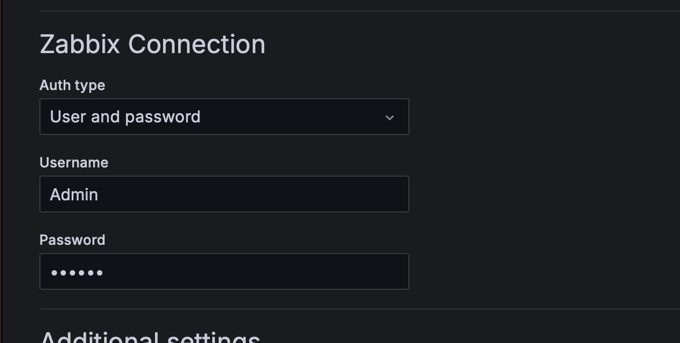Click the 'Zabbix Connection' section heading
680x343 pixels.
pyautogui.click(x=152, y=44)
